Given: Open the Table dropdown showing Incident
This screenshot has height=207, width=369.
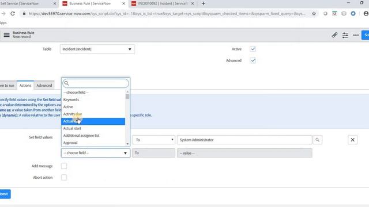Looking at the screenshot, I should [97, 49].
